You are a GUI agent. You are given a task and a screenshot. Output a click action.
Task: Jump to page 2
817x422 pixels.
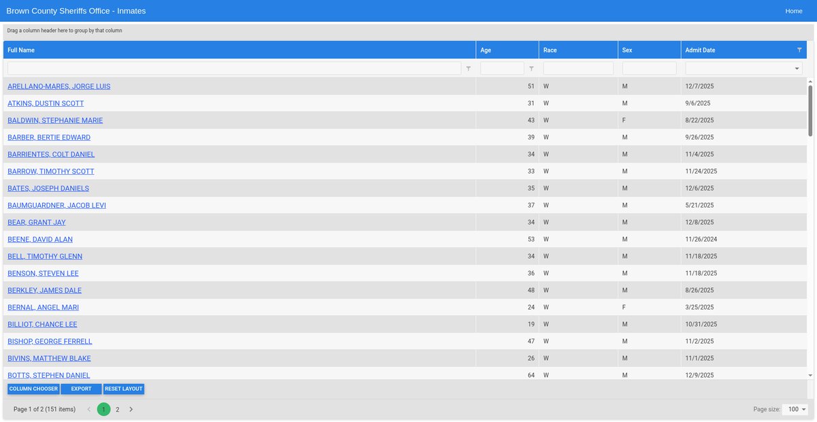[117, 409]
